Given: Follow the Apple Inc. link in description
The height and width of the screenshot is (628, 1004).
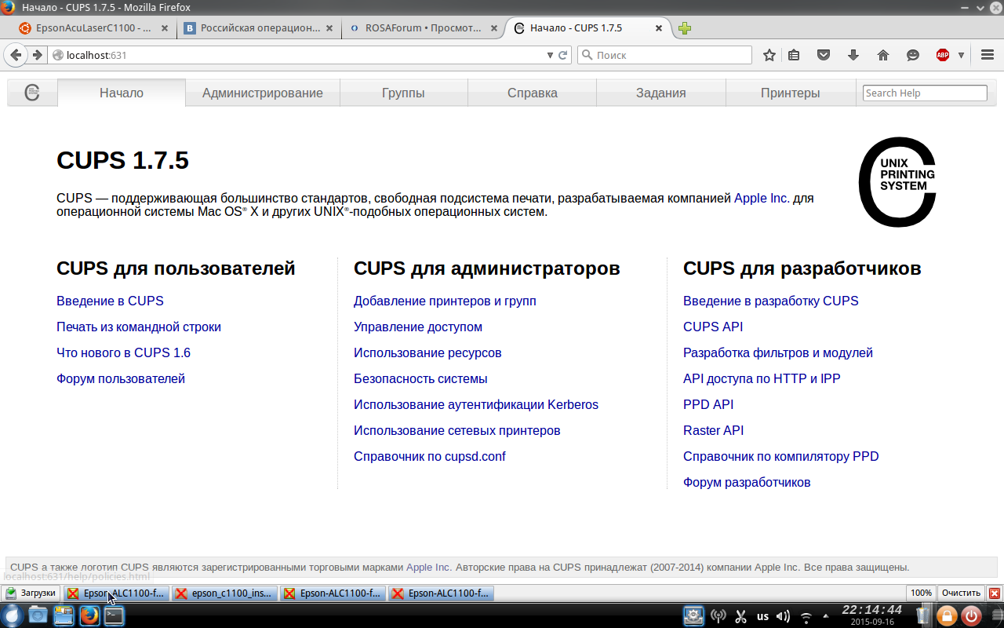Looking at the screenshot, I should (762, 198).
